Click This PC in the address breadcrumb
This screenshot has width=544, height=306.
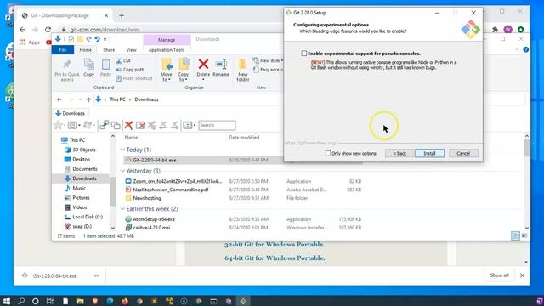click(117, 99)
